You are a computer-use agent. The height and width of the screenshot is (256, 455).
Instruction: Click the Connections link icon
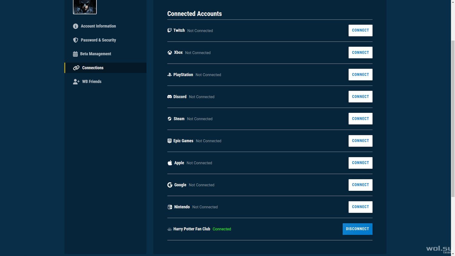[76, 68]
